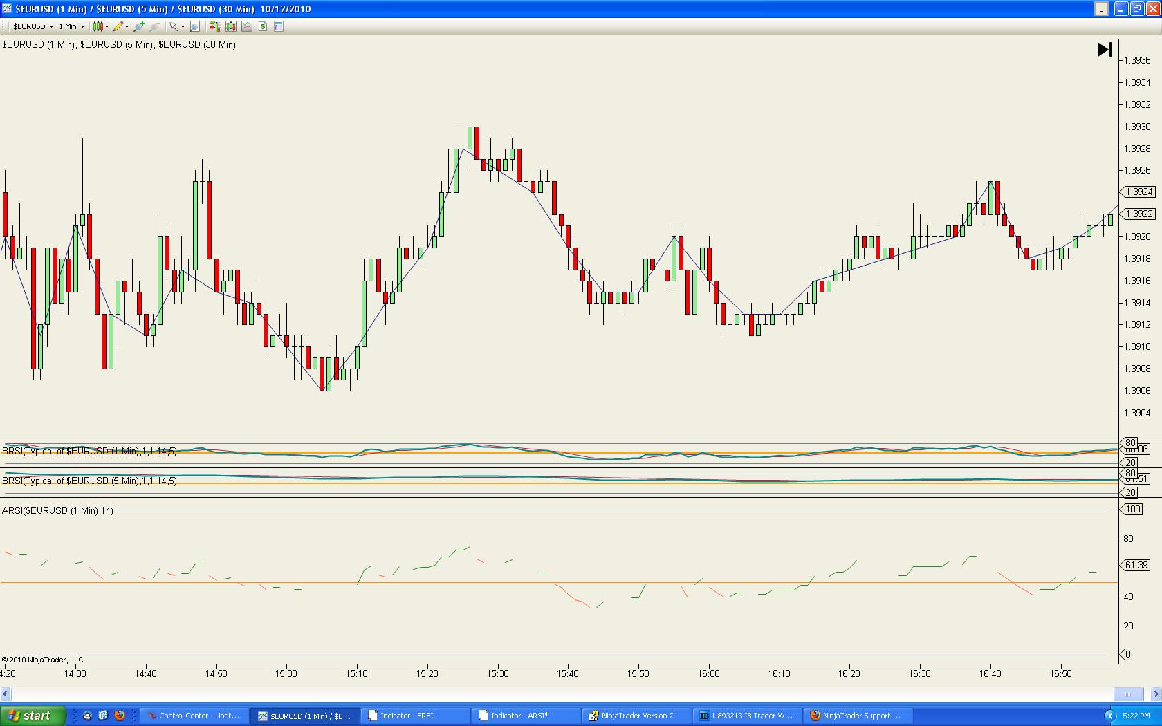The width and height of the screenshot is (1162, 726).
Task: Select the ARSI($EURUSD (1 Min),14) label
Action: tap(57, 510)
